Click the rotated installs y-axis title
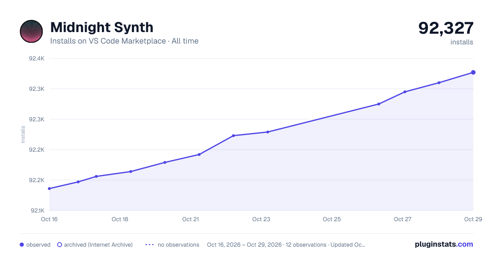The width and height of the screenshot is (493, 259). (x=23, y=134)
